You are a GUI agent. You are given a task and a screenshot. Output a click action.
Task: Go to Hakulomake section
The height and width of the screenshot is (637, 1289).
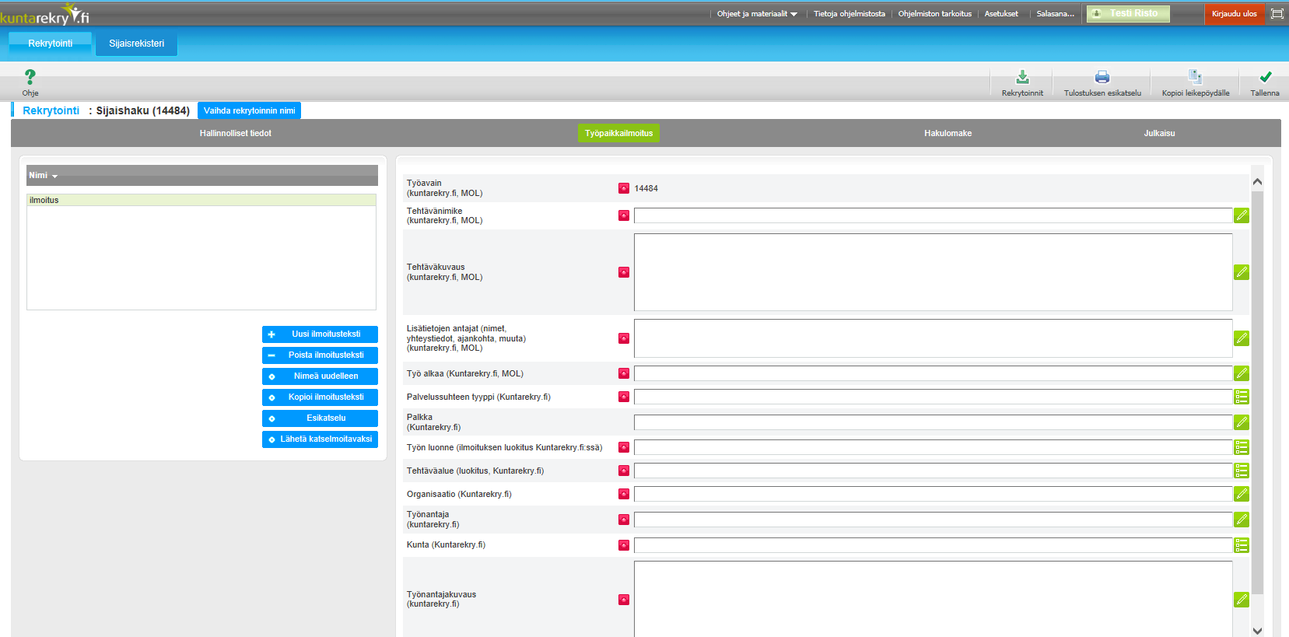point(947,133)
